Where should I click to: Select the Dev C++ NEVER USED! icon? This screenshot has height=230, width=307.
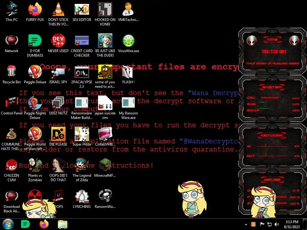point(58,43)
